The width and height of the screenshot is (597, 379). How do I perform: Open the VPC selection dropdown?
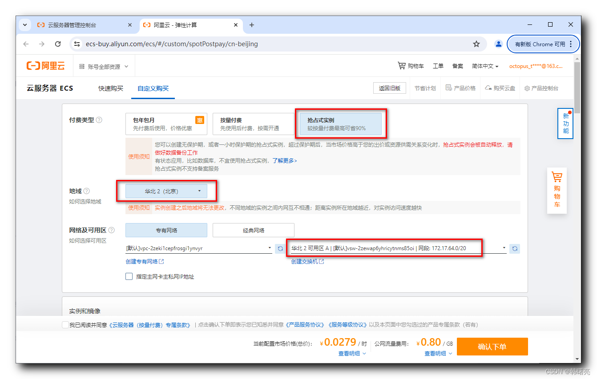tap(199, 248)
